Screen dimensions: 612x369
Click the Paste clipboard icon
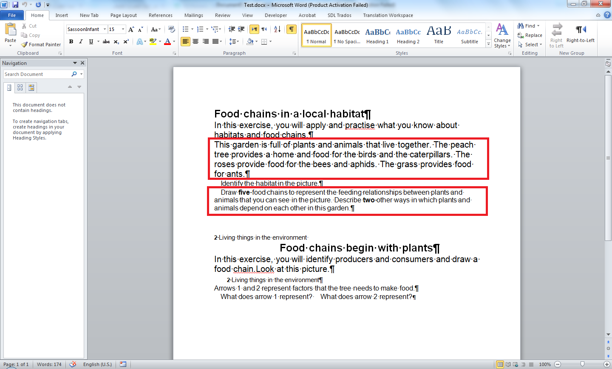(10, 30)
